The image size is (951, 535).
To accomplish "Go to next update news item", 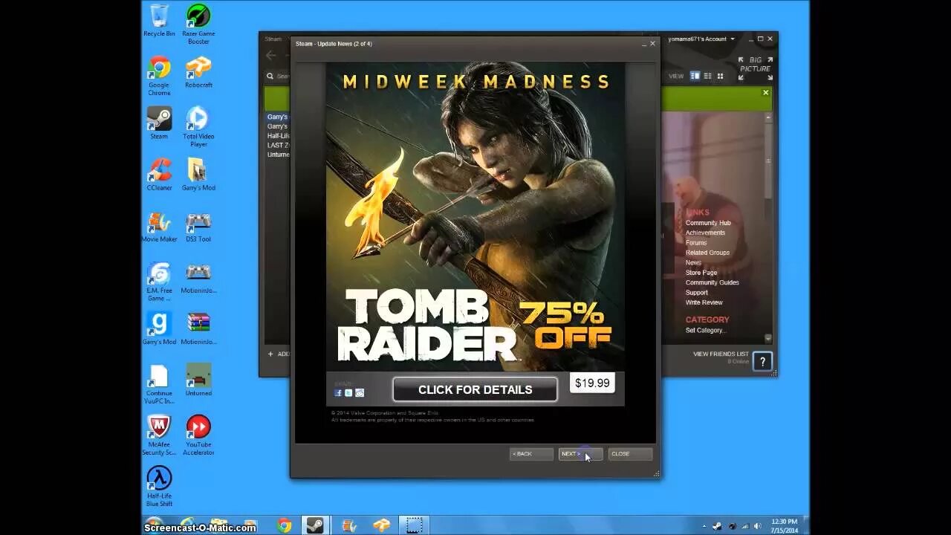I will [580, 453].
